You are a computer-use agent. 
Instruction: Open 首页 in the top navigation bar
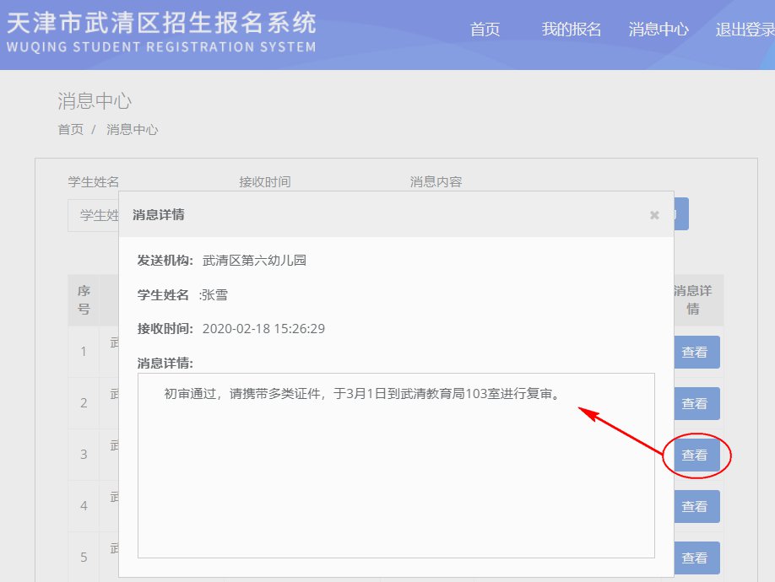(485, 30)
